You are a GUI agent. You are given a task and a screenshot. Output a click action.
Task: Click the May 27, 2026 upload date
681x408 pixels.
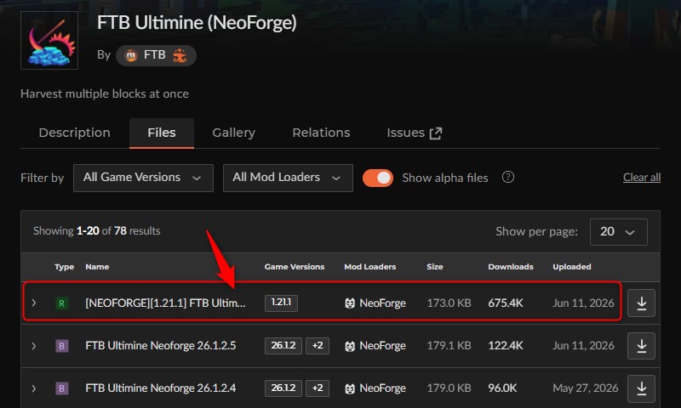[x=585, y=388]
